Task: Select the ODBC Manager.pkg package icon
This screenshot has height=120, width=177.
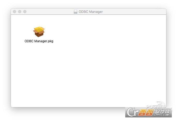Action: pyautogui.click(x=39, y=32)
